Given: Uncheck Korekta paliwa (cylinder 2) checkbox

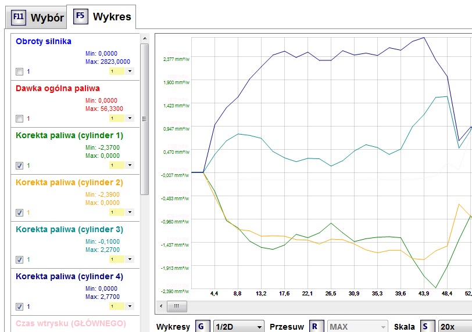Looking at the screenshot, I should 19,212.
